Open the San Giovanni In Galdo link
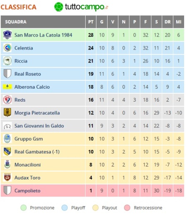 coord(39,126)
